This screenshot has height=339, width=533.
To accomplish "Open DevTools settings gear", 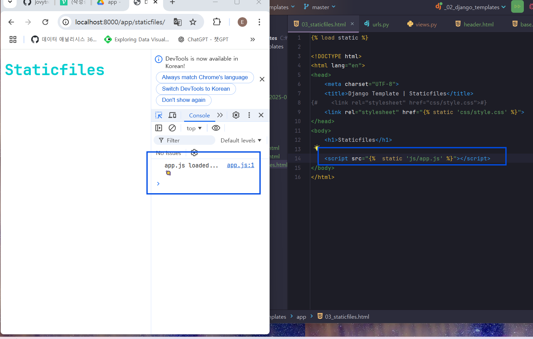I will 236,115.
